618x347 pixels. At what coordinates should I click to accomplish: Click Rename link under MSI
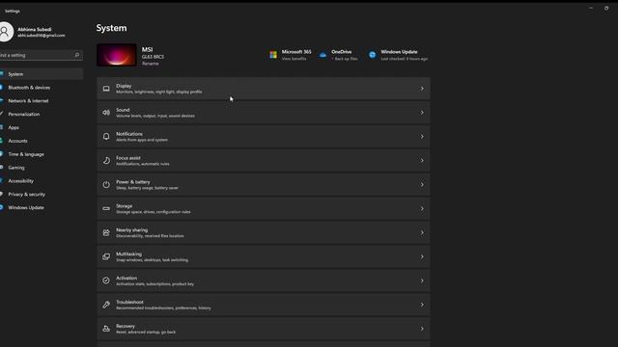tap(151, 64)
